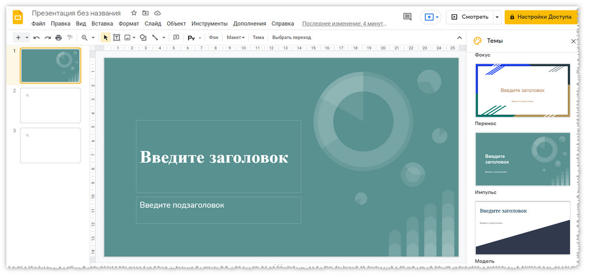This screenshot has height=278, width=589.
Task: Select the shape tool
Action: [x=143, y=38]
